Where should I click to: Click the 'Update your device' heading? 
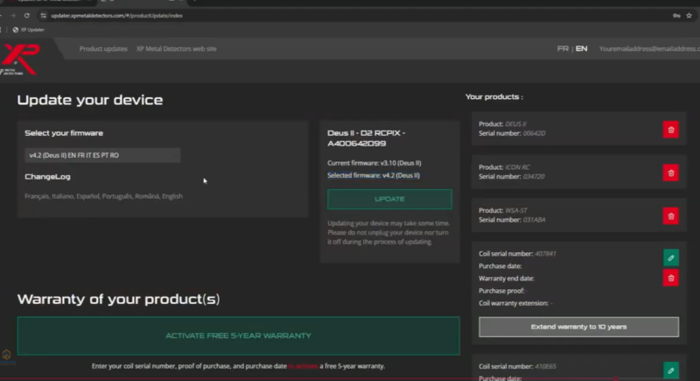point(90,100)
